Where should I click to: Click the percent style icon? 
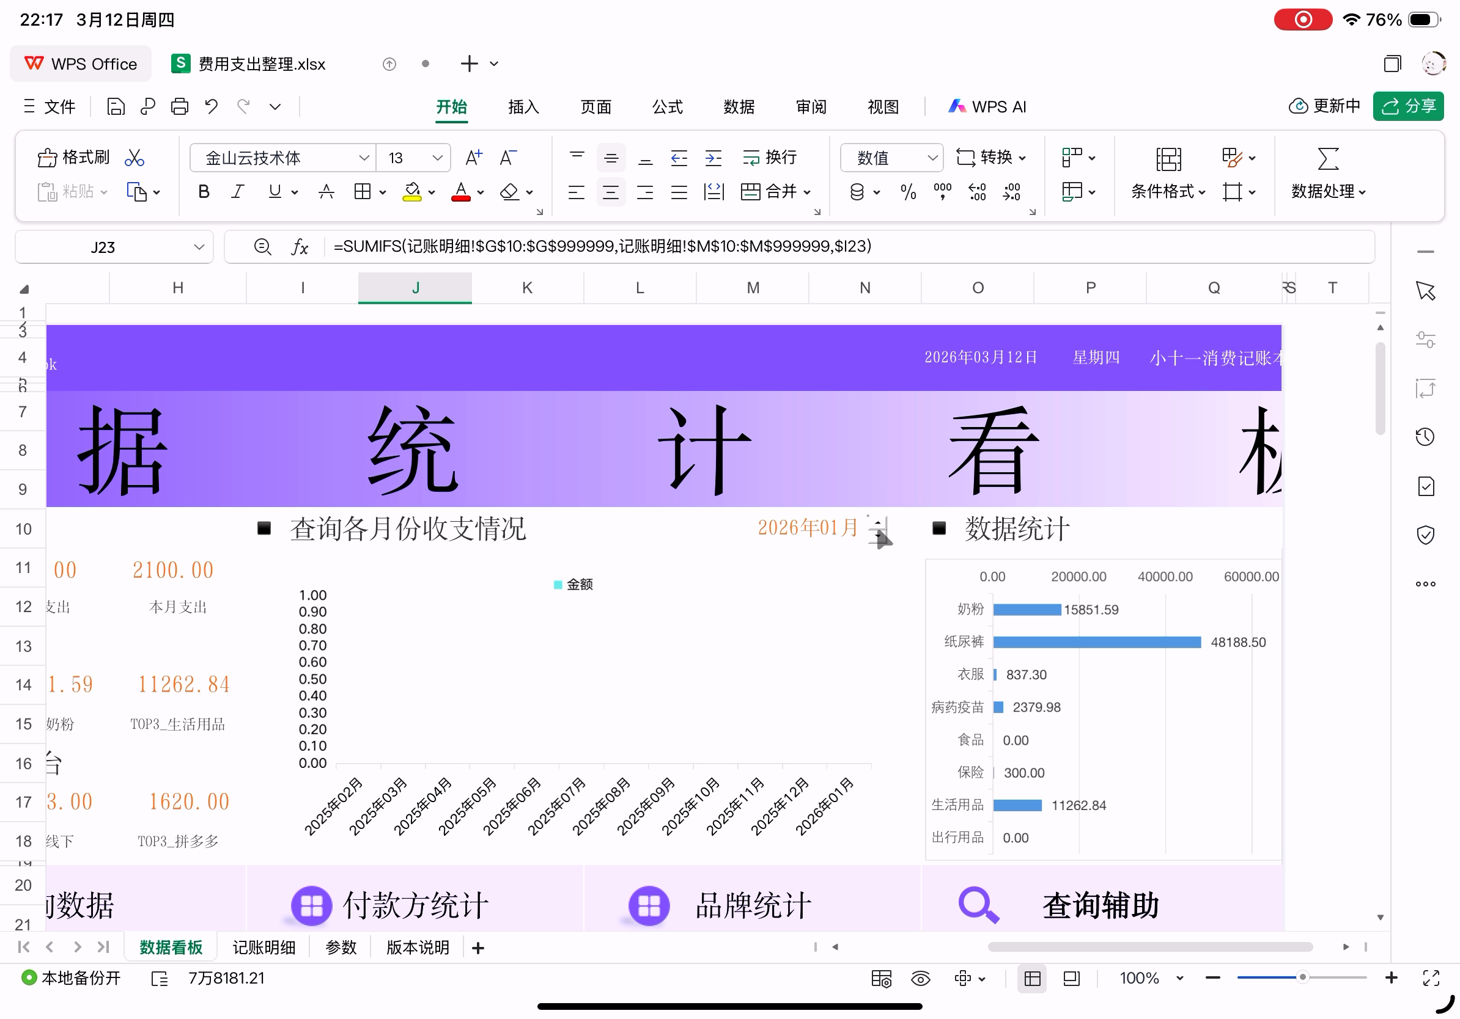pyautogui.click(x=908, y=192)
